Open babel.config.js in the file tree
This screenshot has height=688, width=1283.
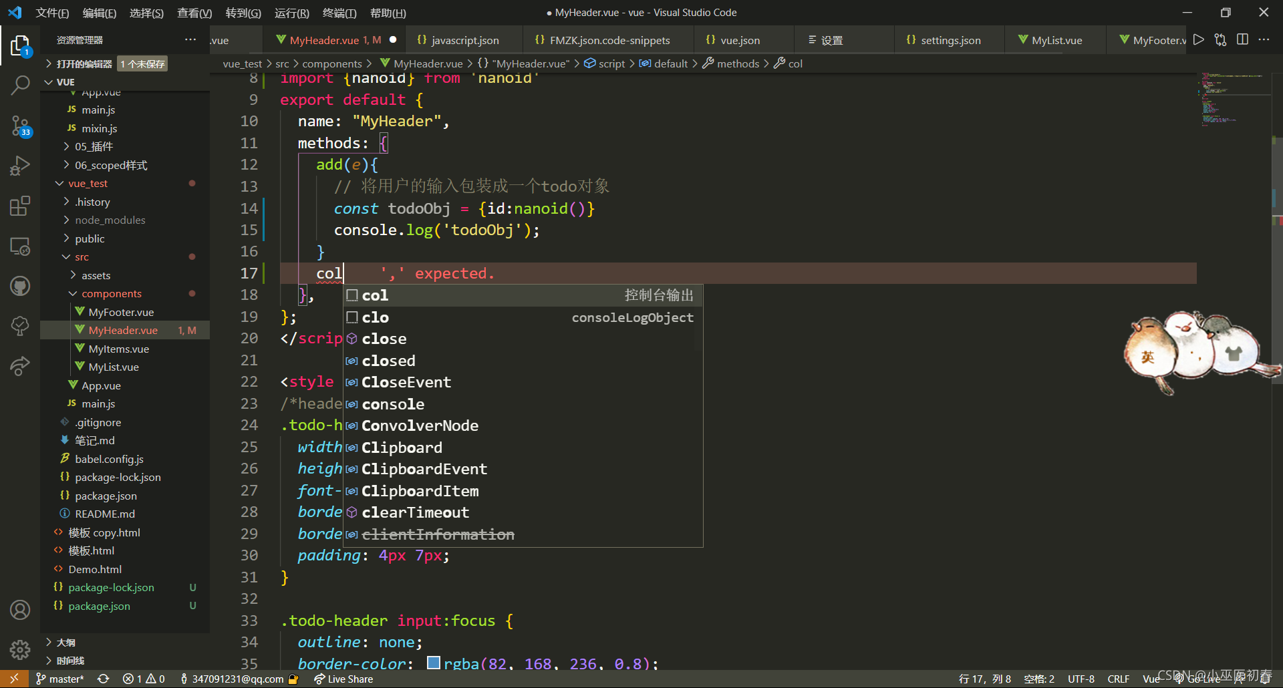coord(109,459)
